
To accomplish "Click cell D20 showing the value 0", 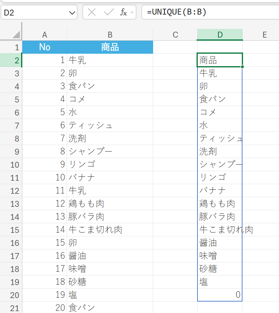I will click(x=220, y=295).
